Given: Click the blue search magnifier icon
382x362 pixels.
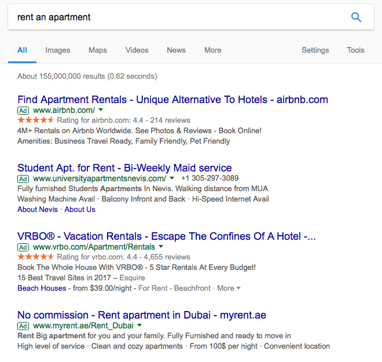Looking at the screenshot, I should pos(356,17).
